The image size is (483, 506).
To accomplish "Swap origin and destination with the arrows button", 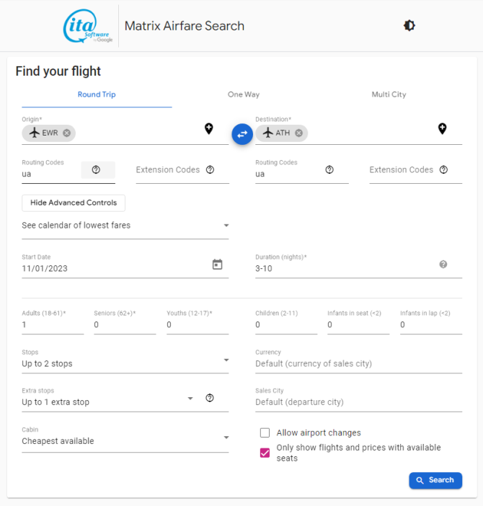I will point(242,134).
